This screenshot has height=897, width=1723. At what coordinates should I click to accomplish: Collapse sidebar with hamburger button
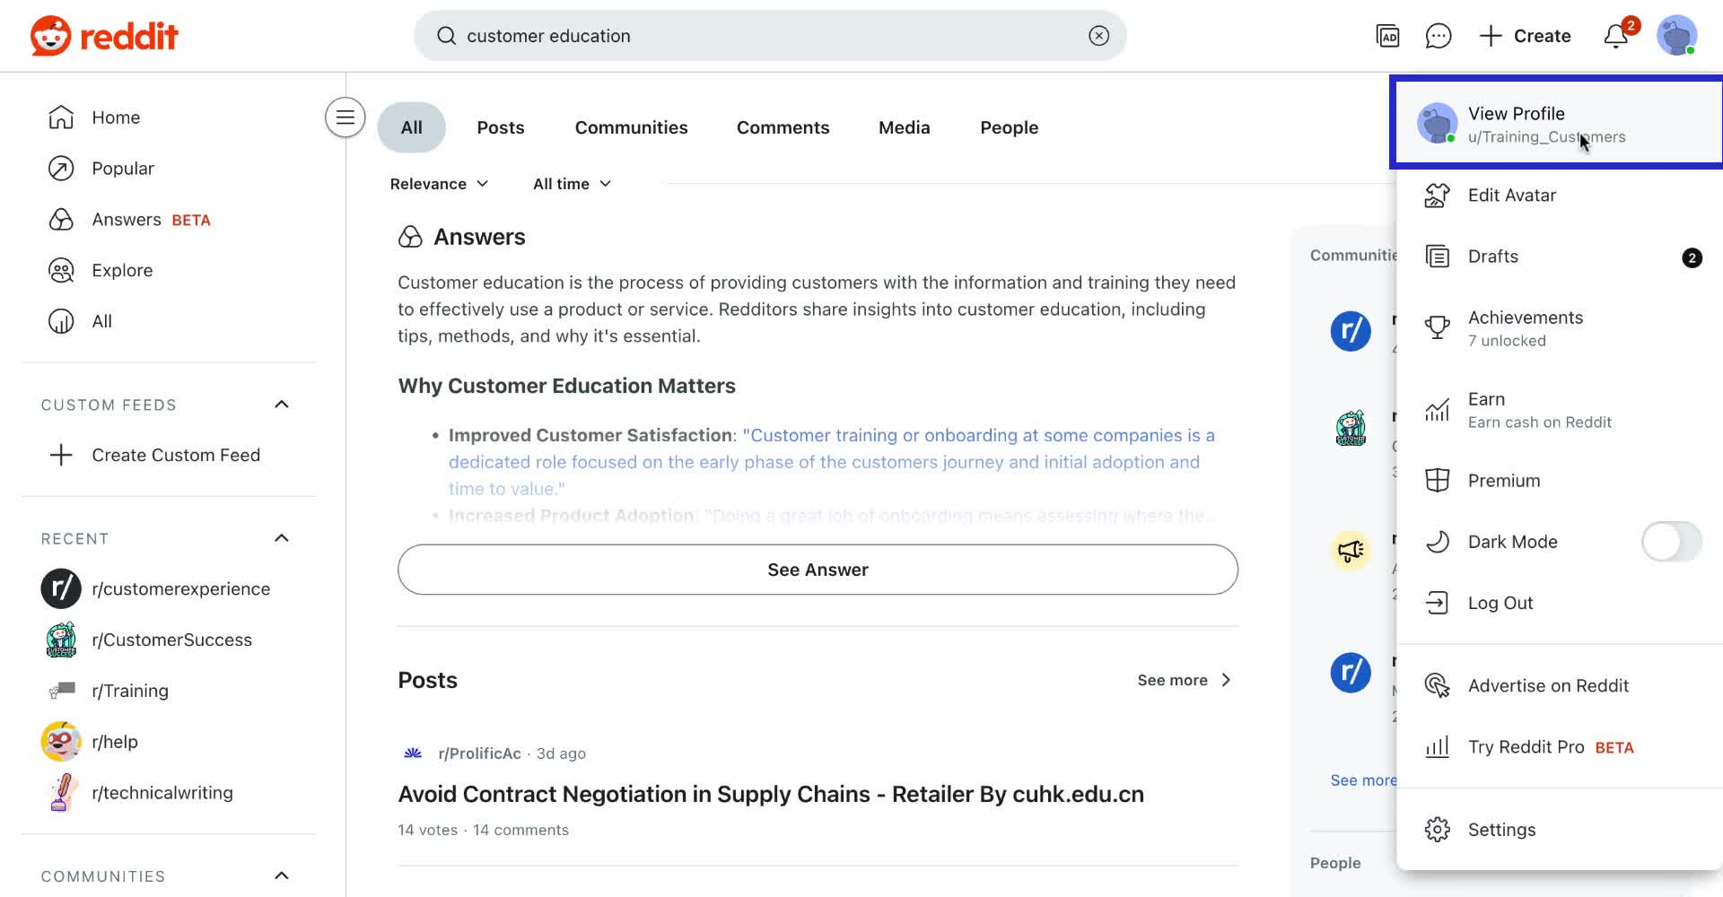[345, 118]
